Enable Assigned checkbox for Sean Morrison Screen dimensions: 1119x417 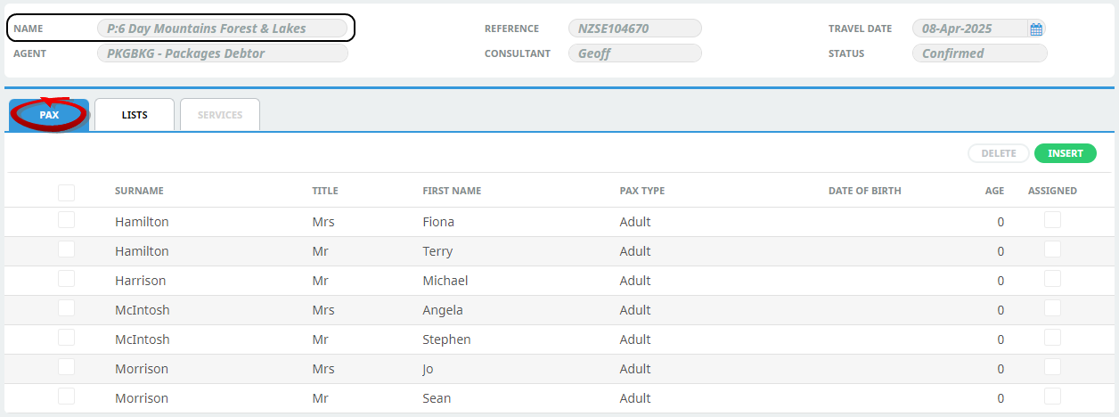tap(1052, 397)
